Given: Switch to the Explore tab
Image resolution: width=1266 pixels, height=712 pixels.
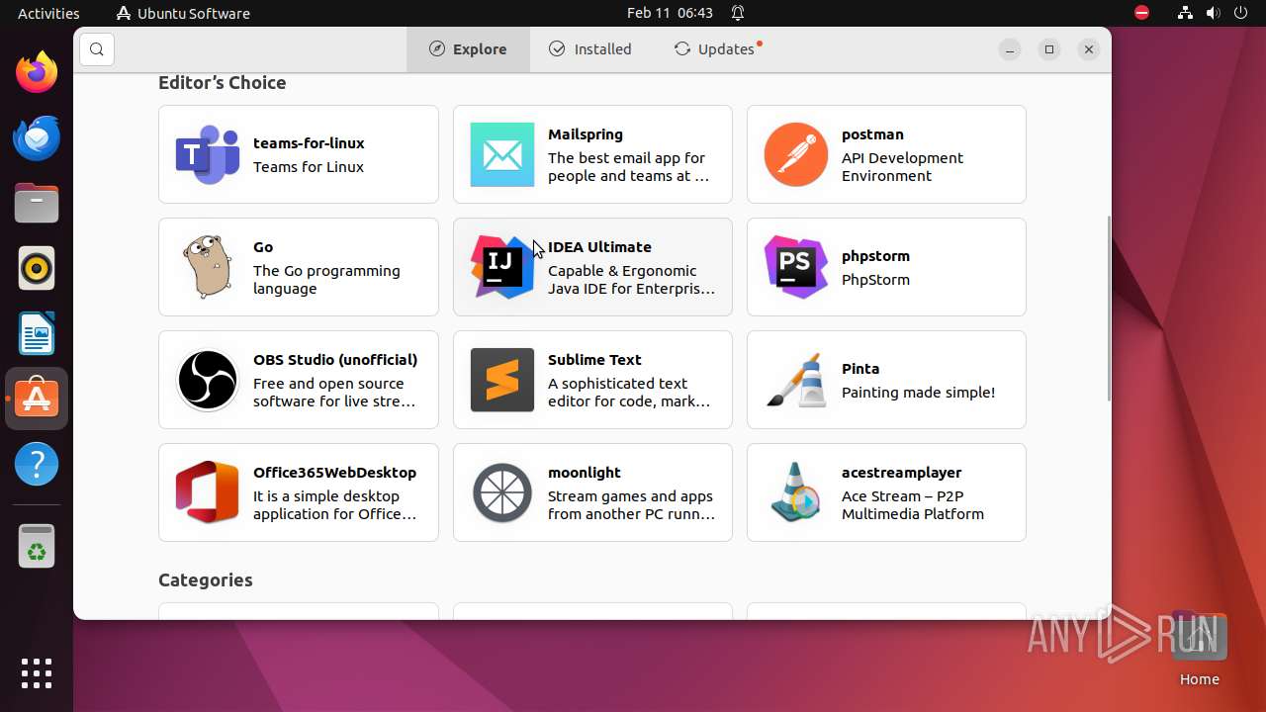Looking at the screenshot, I should click(x=468, y=49).
